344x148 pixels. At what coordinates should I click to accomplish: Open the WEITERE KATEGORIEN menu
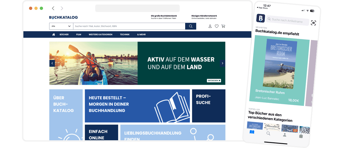pyautogui.click(x=101, y=34)
